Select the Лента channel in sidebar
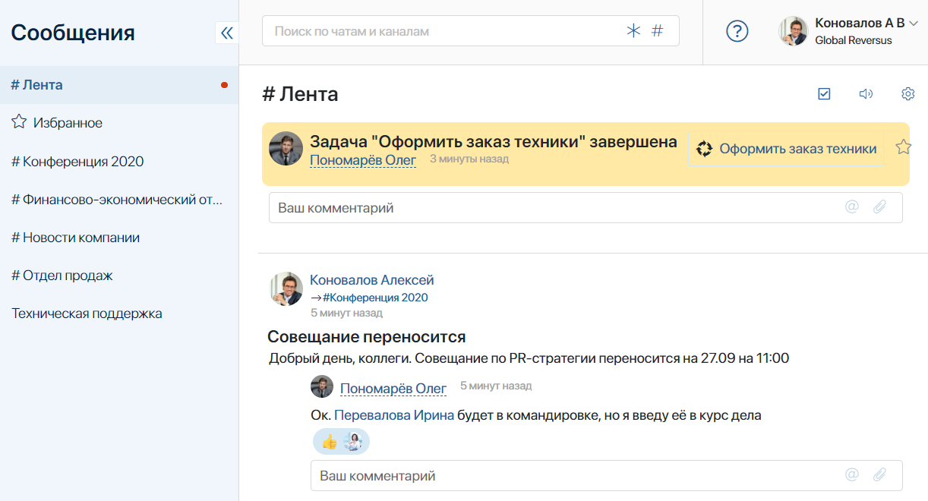This screenshot has height=501, width=928. [x=119, y=85]
